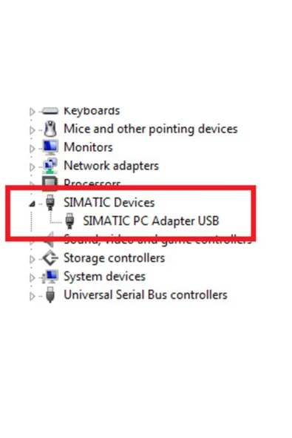Image resolution: width=292 pixels, height=438 pixels.
Task: Select Mice and other pointing devices
Action: point(151,129)
